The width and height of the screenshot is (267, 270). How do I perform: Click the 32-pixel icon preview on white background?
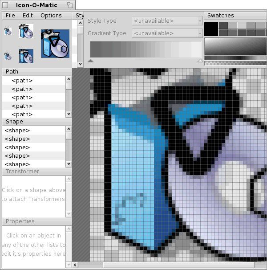(x=26, y=31)
